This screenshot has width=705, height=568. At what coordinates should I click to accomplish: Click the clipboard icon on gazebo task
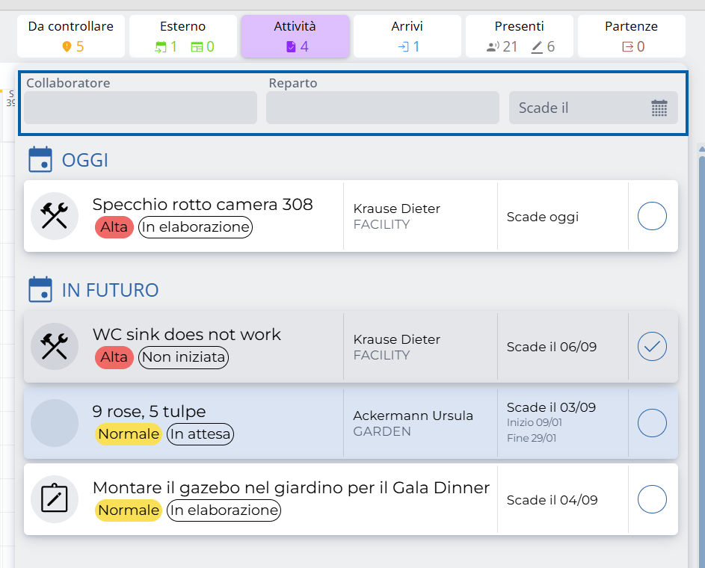(55, 499)
